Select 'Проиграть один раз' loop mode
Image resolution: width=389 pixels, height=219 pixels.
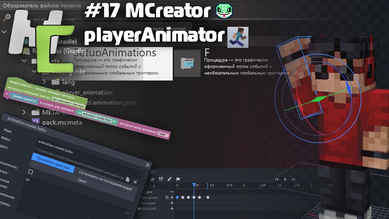point(53,163)
